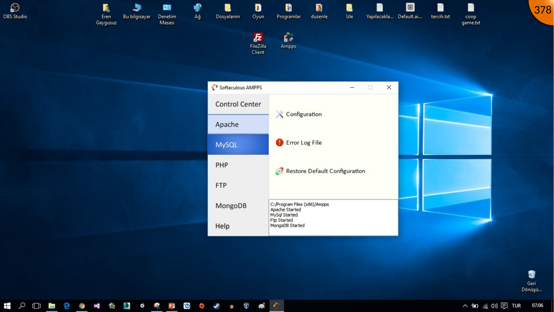Click Restore Default Configuration
Viewport: 554px width, 312px height.
(x=320, y=171)
